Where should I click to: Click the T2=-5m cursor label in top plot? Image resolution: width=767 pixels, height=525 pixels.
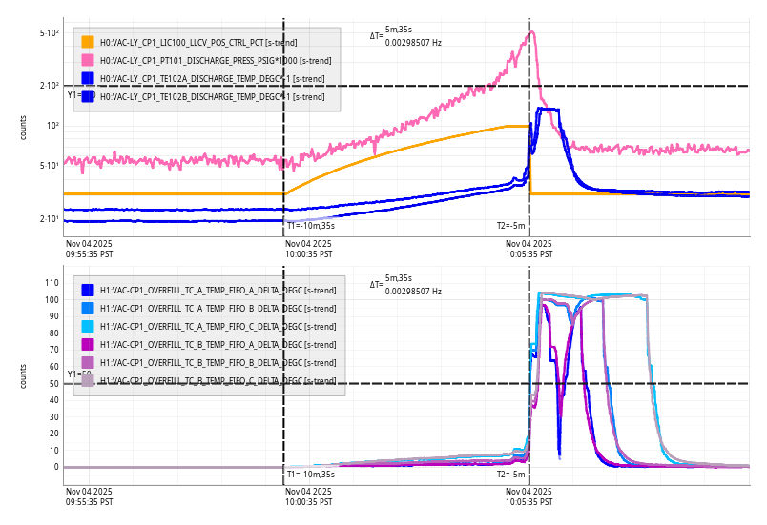tap(511, 226)
